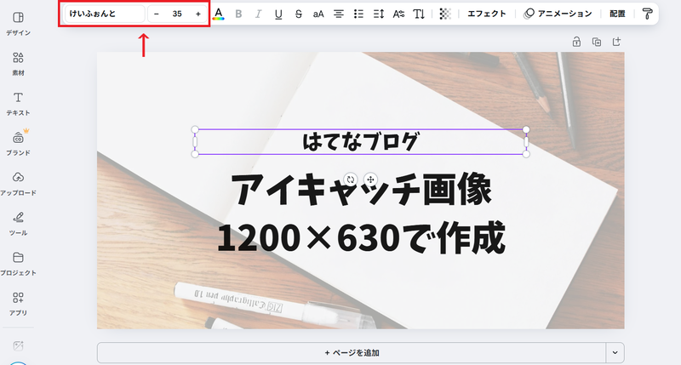
Task: Open the テキスト text panel
Action: [x=18, y=104]
